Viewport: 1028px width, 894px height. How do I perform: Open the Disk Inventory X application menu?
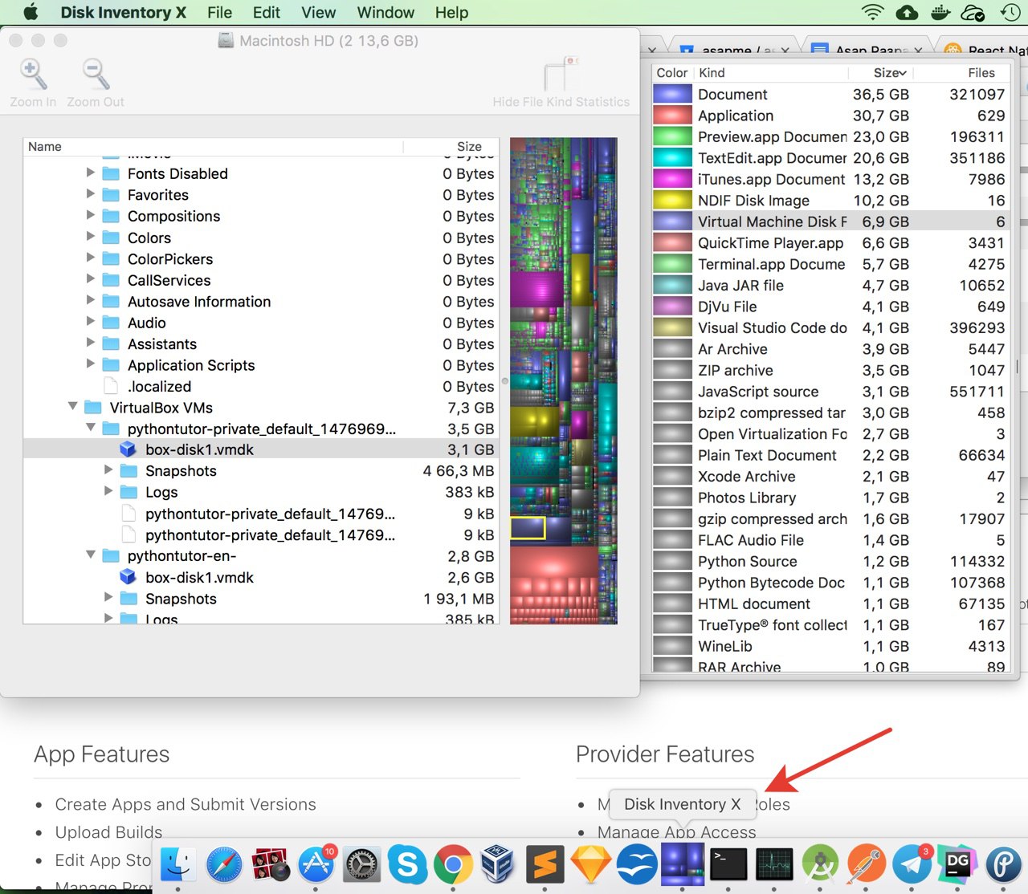(x=123, y=12)
